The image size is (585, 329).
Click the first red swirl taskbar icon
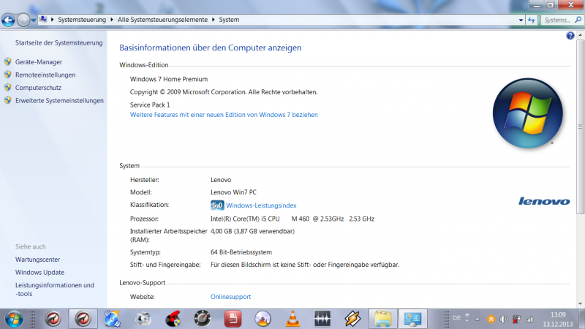[x=53, y=319]
